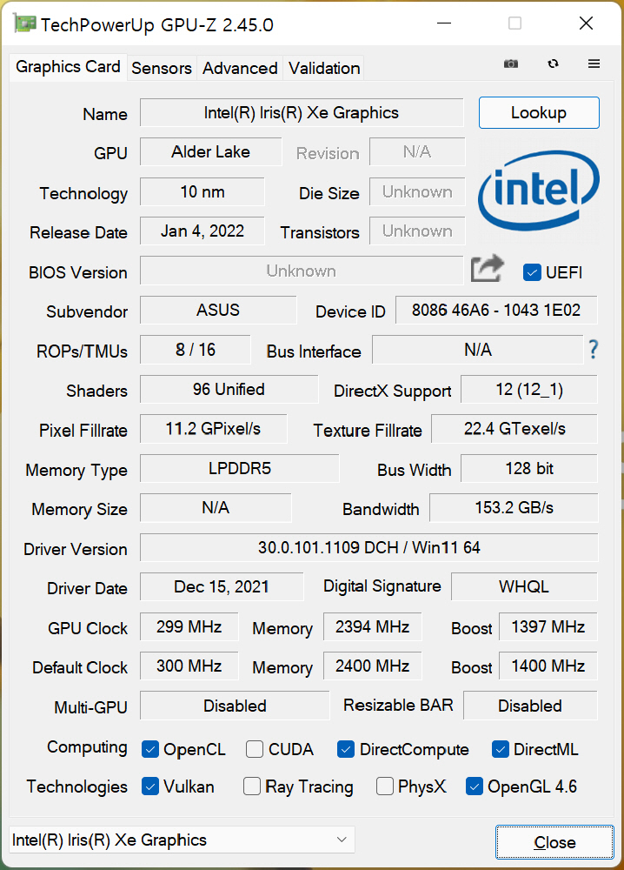Open the hamburger menu icon
The width and height of the screenshot is (624, 870).
coord(594,64)
